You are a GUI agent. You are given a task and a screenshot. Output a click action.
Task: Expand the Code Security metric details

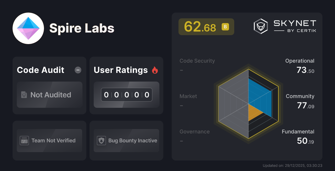[197, 65]
